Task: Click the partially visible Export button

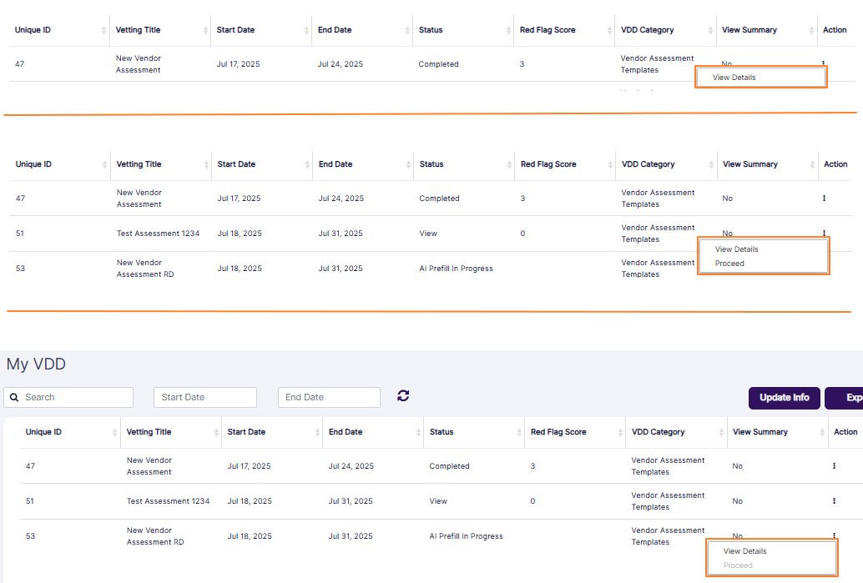Action: (x=846, y=398)
